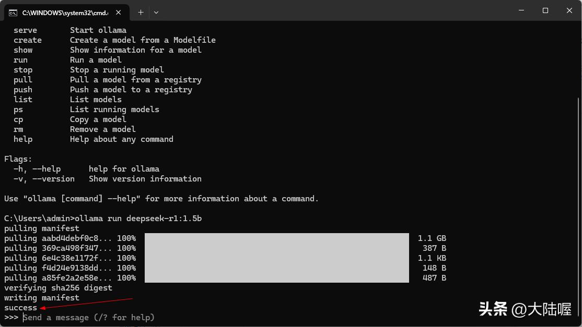Click the 'Flags:' heading text

(18, 159)
